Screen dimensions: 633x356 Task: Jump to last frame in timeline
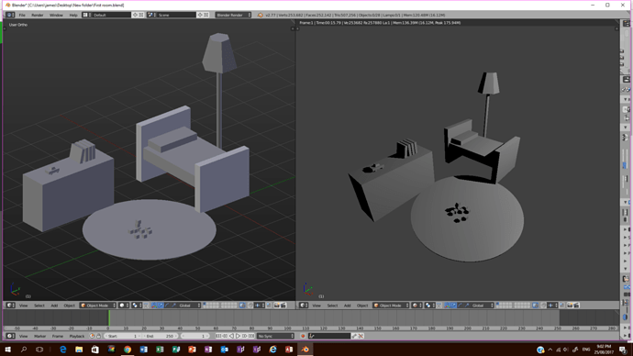251,336
